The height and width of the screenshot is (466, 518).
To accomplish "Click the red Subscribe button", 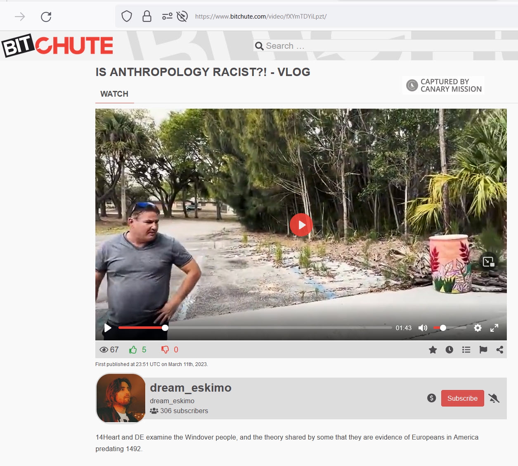I will tap(462, 398).
